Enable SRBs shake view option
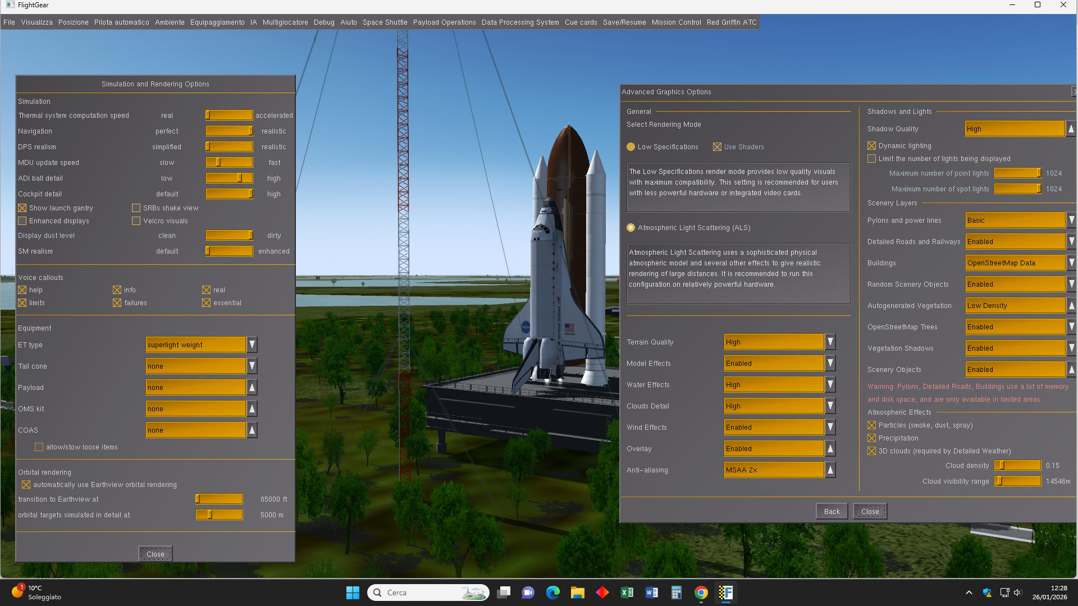 click(x=136, y=208)
